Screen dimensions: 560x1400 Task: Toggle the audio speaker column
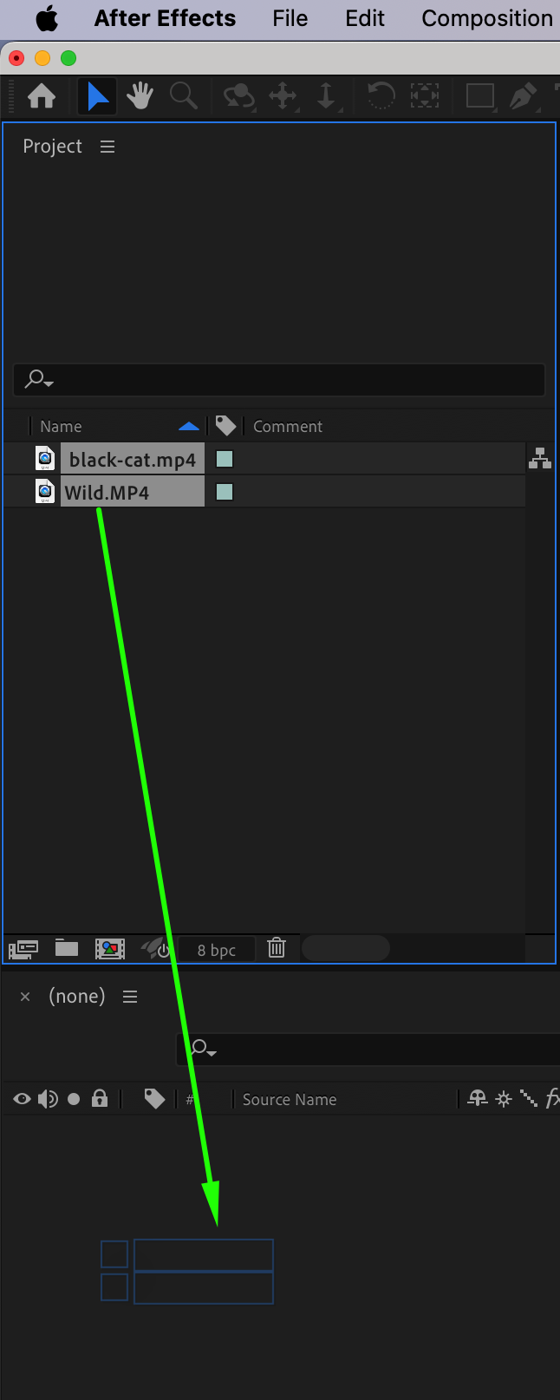[x=48, y=1099]
